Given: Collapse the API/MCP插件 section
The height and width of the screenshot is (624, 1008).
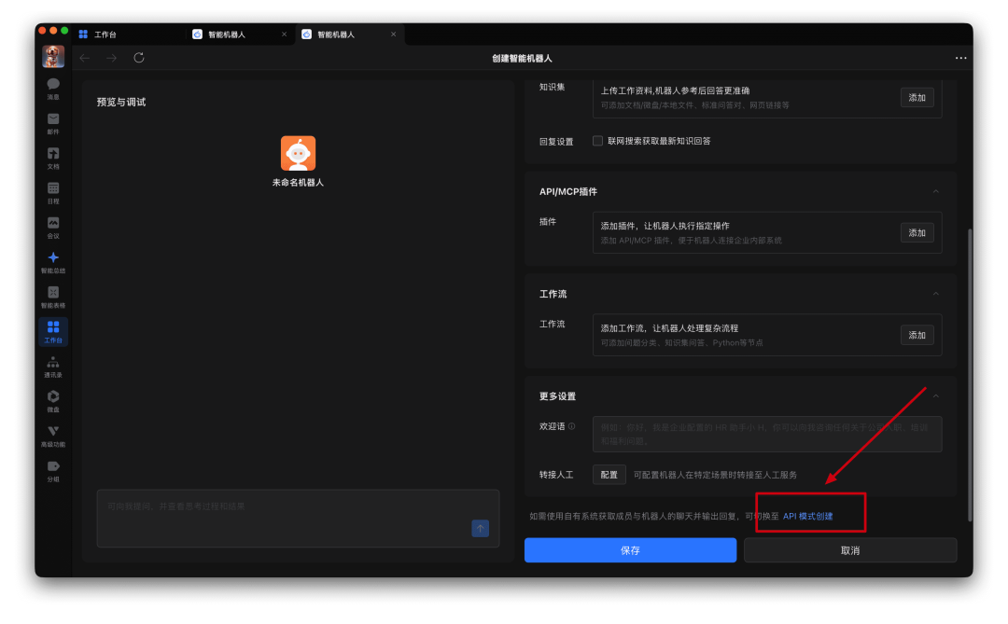Looking at the screenshot, I should coord(936,190).
